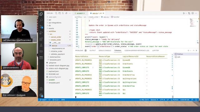
Task: Open requirements.txt in Explorer
Action: tap(58, 49)
